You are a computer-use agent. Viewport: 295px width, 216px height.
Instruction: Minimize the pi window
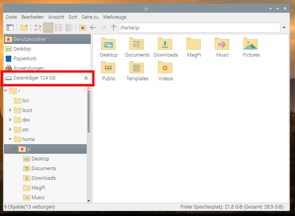click(x=271, y=9)
